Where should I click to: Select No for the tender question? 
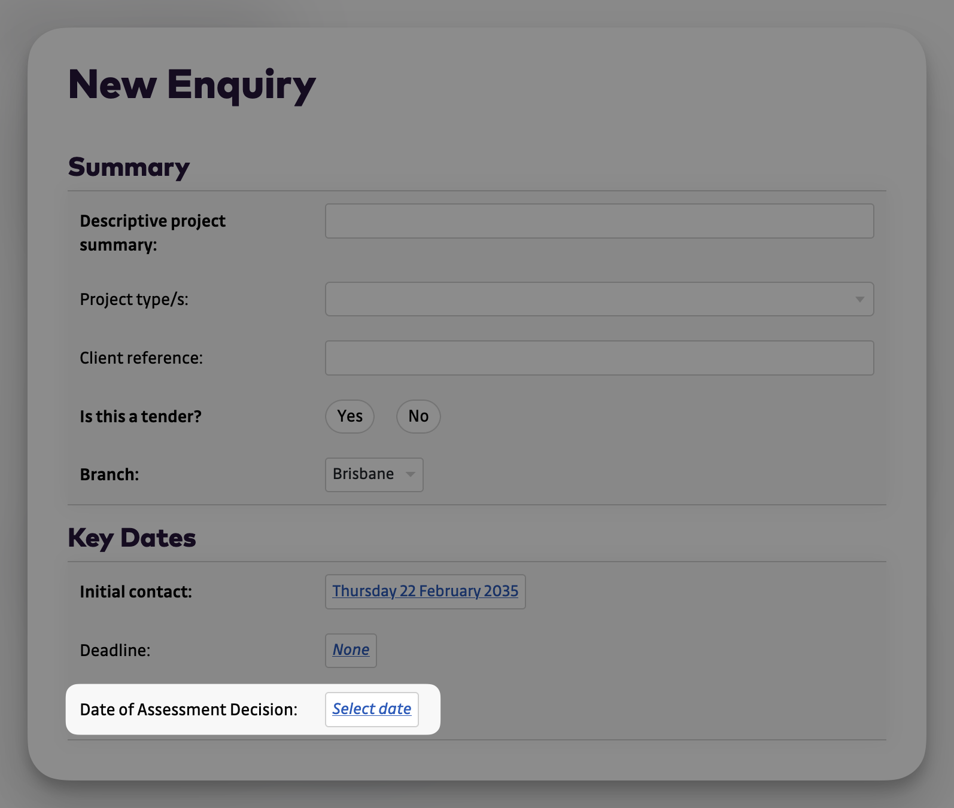click(x=418, y=416)
